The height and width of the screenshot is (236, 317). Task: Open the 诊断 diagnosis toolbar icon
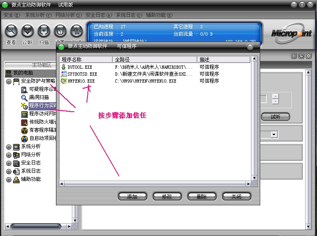(x=27, y=31)
